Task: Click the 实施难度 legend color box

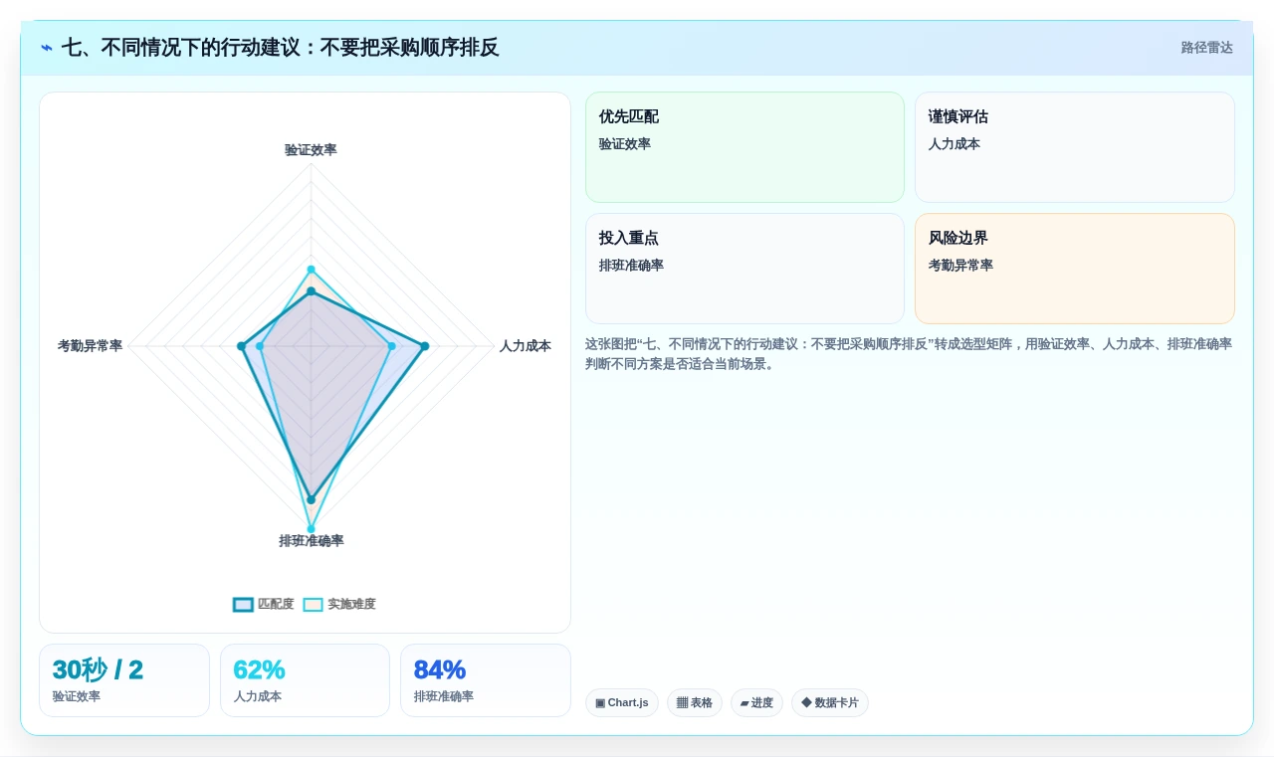Action: 314,605
